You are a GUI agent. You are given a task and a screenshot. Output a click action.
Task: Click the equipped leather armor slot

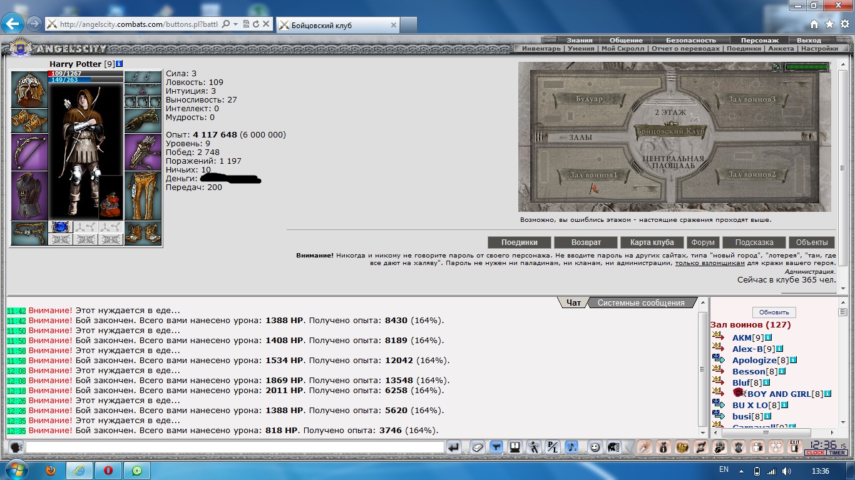tap(29, 195)
